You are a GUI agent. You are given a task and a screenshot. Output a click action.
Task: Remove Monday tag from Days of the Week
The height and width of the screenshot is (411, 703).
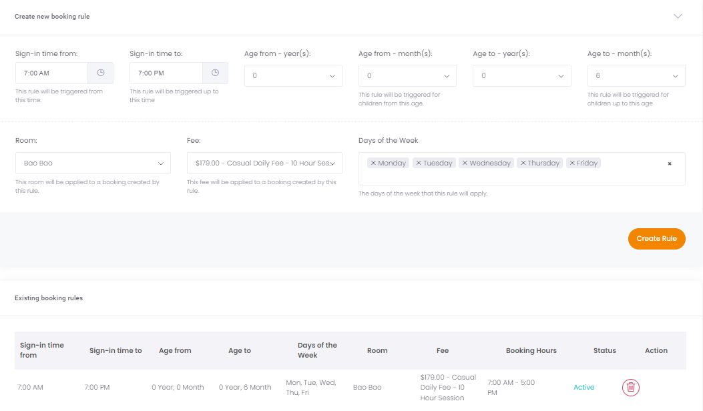(x=373, y=163)
